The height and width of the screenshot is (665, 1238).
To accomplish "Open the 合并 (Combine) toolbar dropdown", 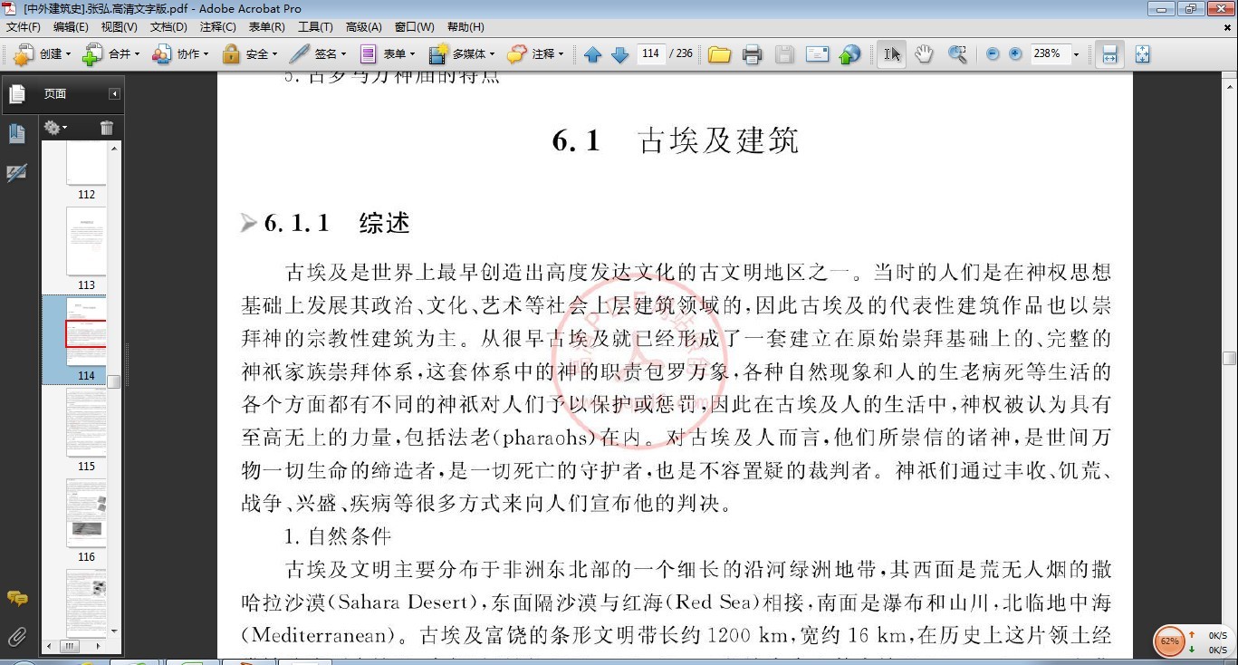I will 137,54.
